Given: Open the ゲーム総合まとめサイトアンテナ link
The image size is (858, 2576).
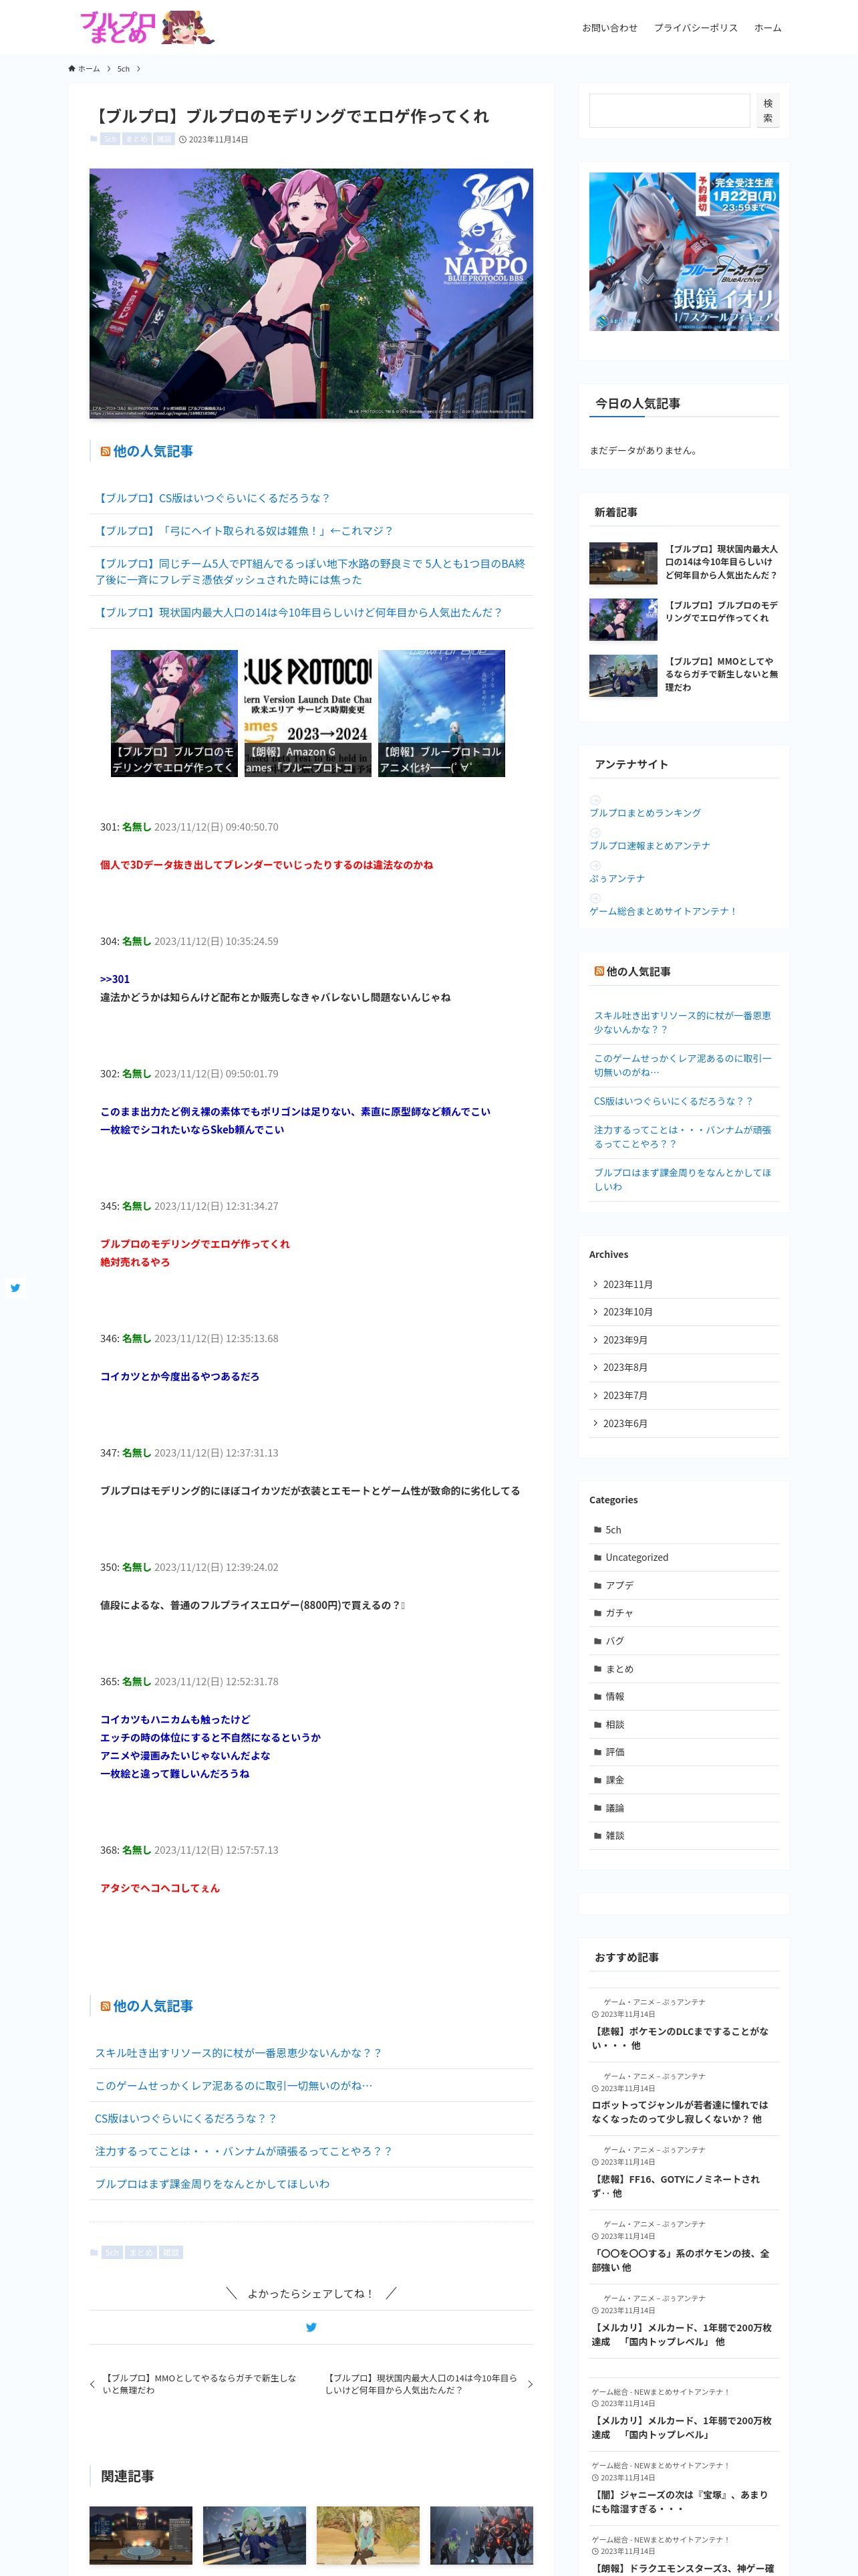Looking at the screenshot, I should (664, 912).
